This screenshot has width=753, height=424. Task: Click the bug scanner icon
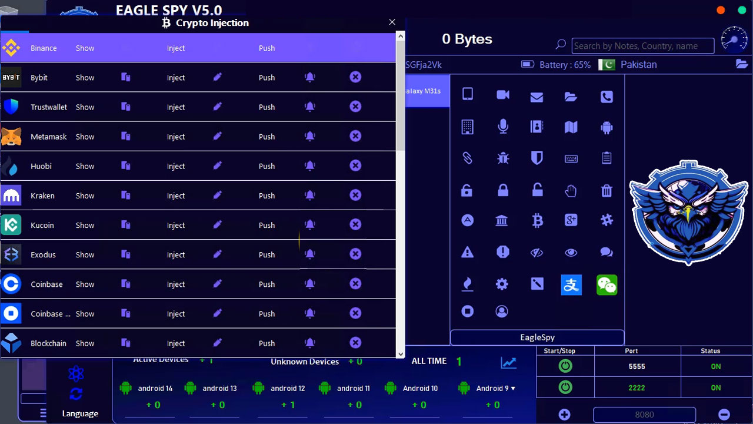[502, 158]
